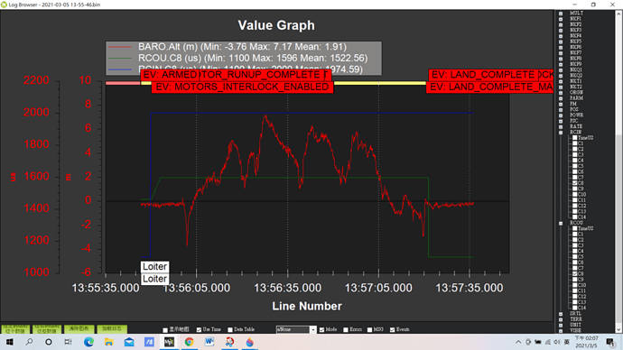
Task: Enable the Data Table checkbox
Action: tap(230, 330)
